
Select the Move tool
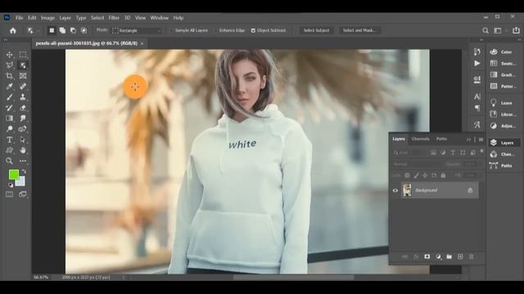tap(9, 55)
